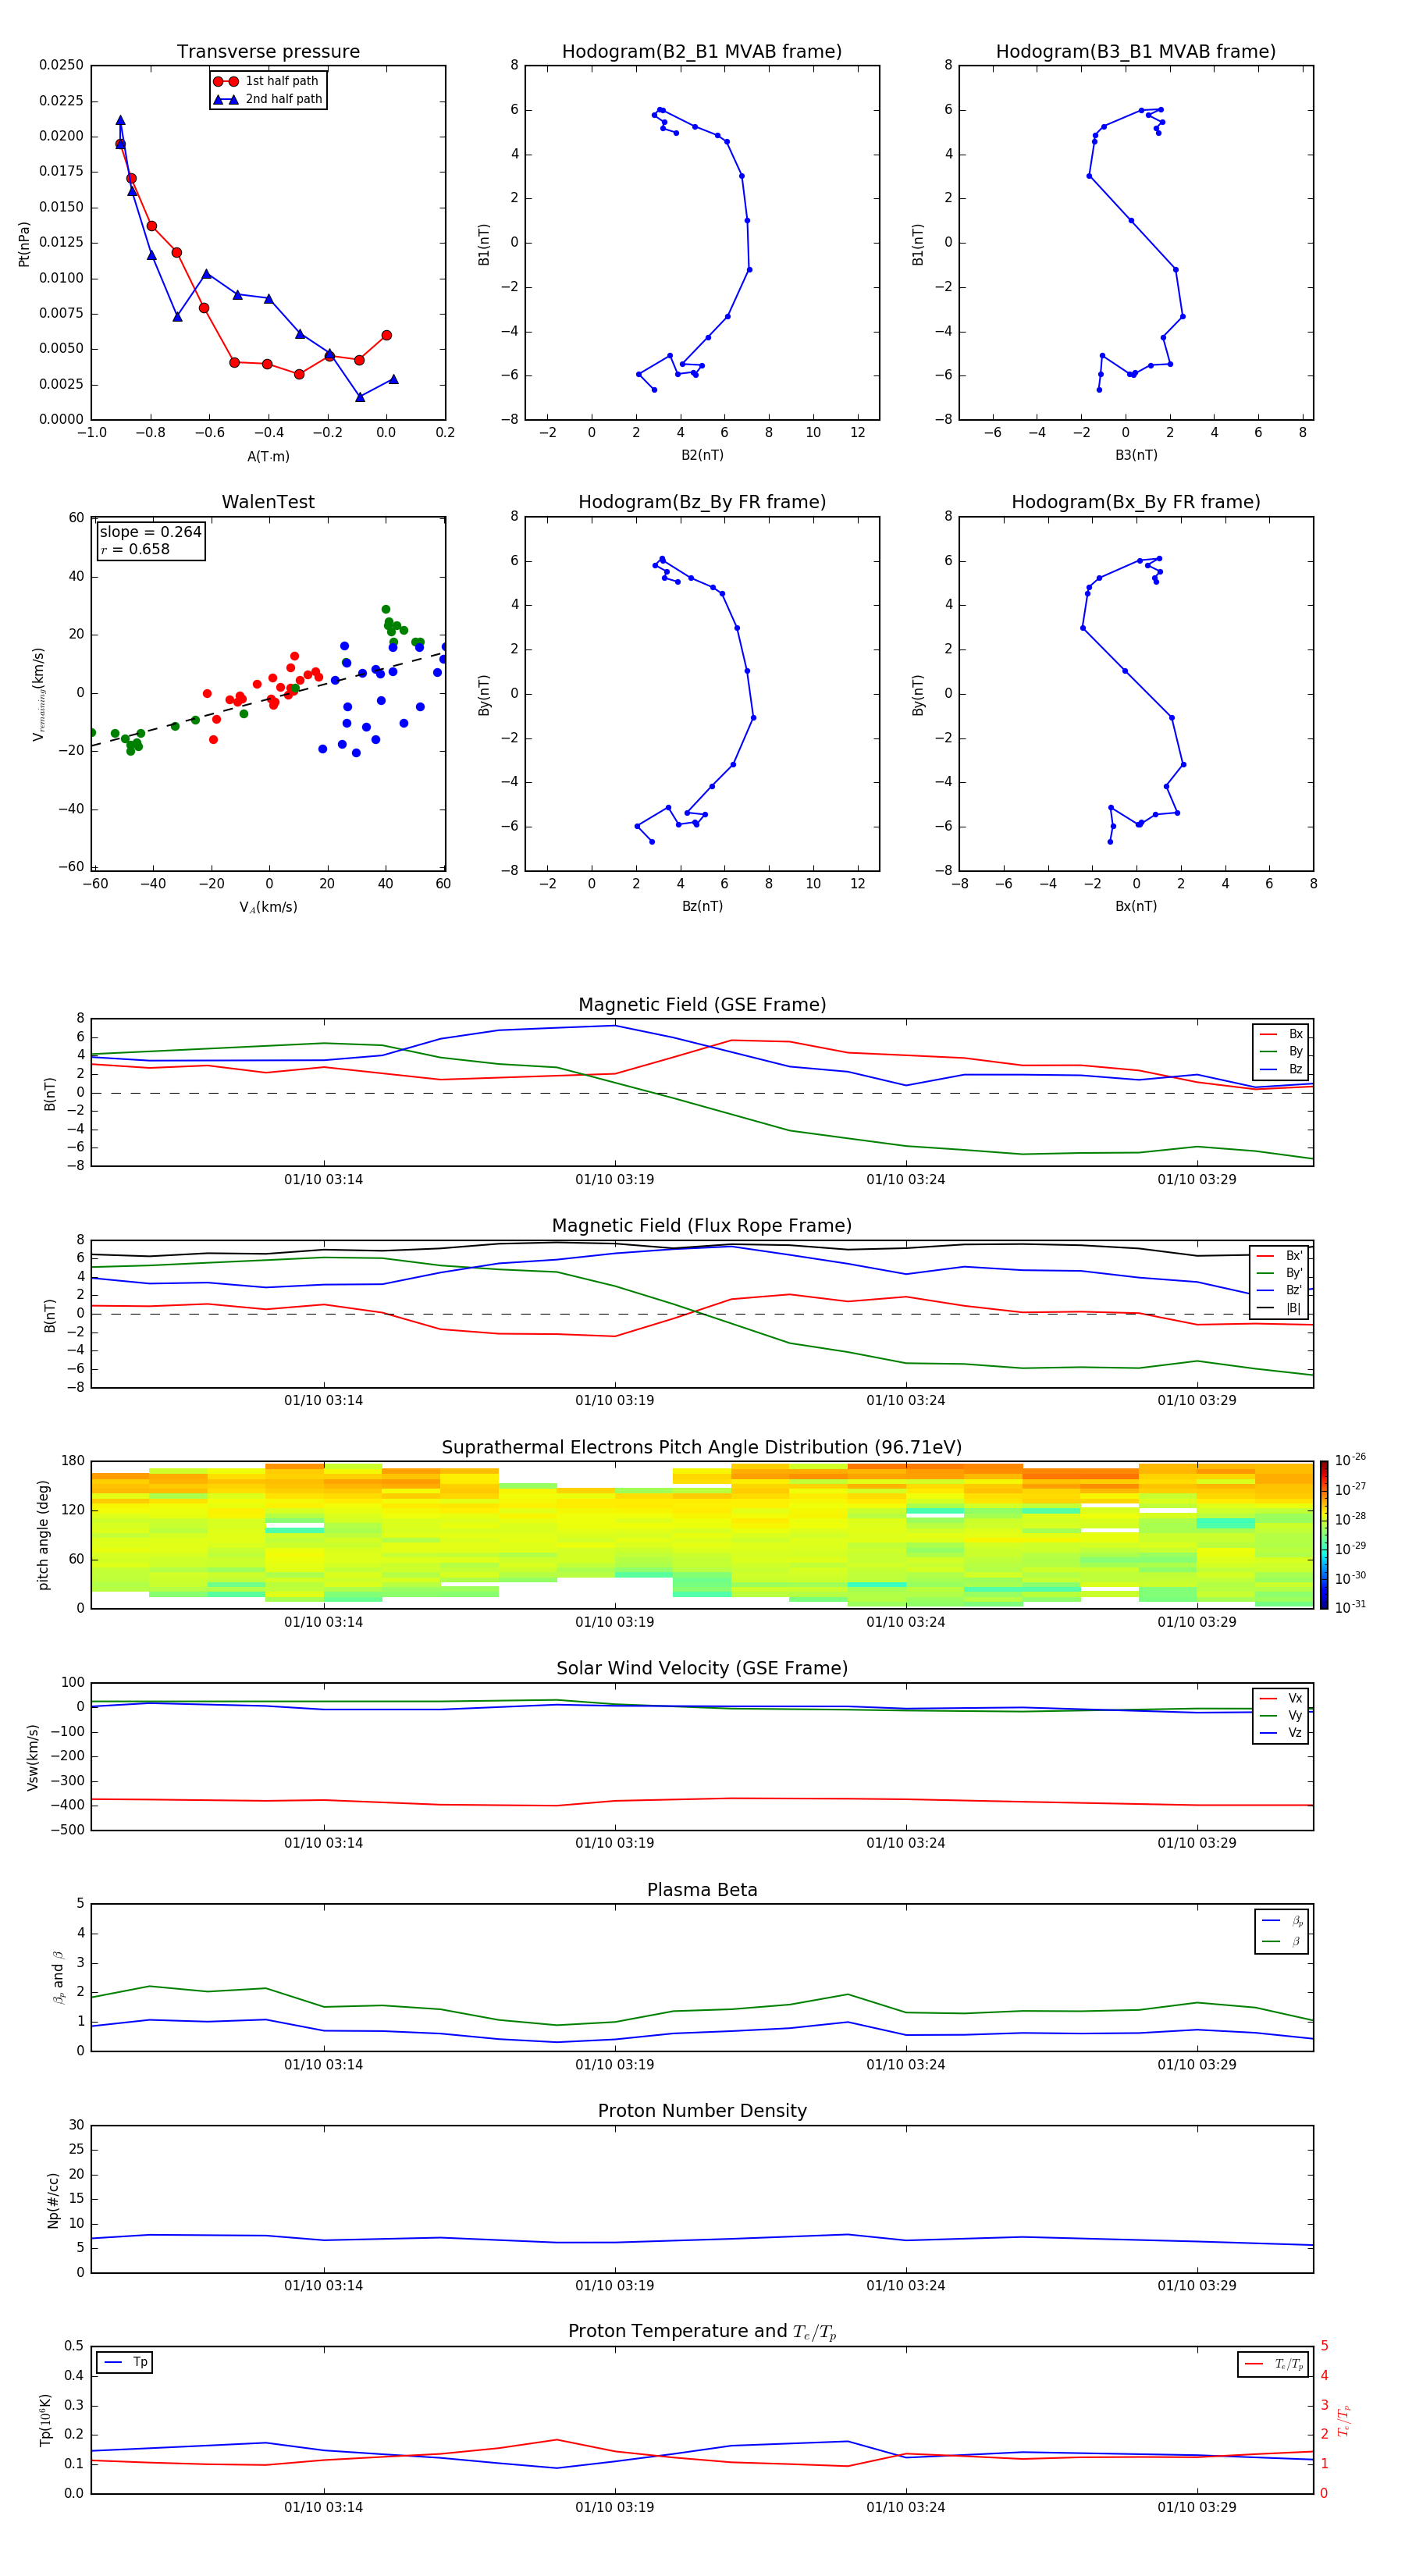Select the β entry in Plasma Beta legend
The width and height of the screenshot is (1405, 2576).
(1282, 1941)
